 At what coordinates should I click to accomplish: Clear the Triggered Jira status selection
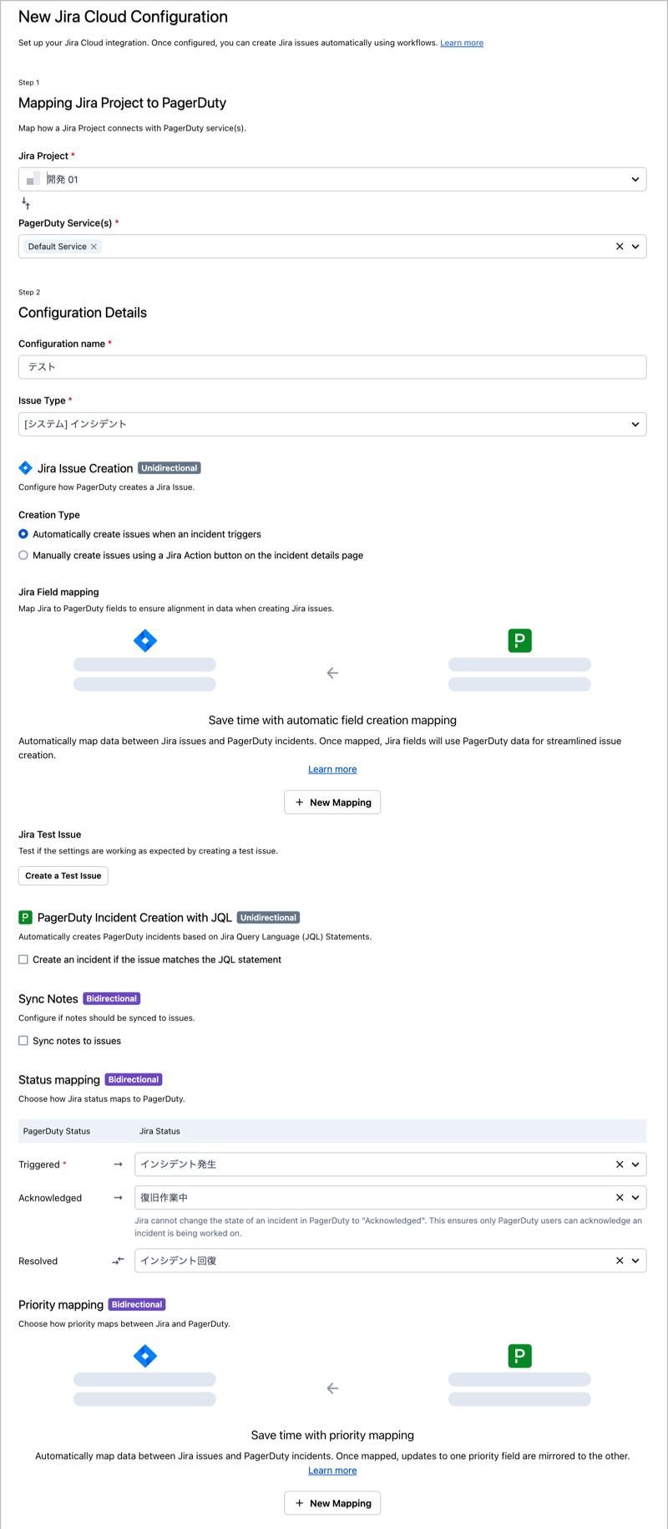point(620,1165)
